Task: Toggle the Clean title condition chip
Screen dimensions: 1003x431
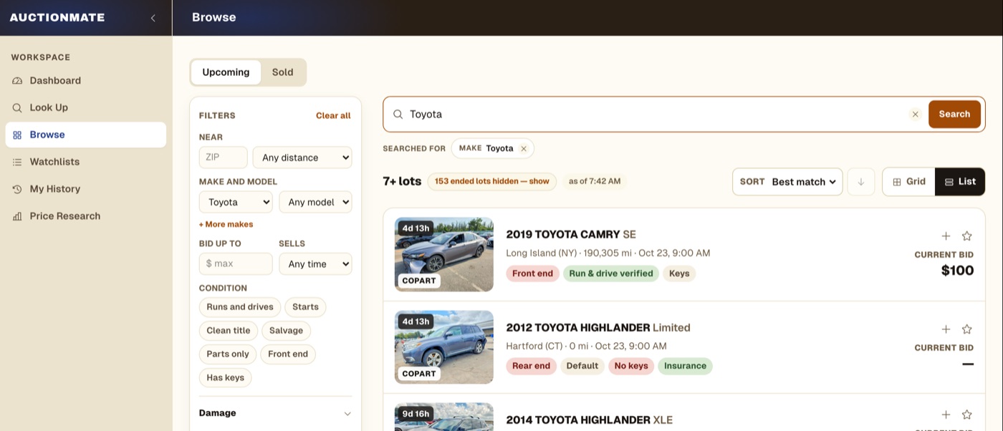Action: pyautogui.click(x=229, y=331)
